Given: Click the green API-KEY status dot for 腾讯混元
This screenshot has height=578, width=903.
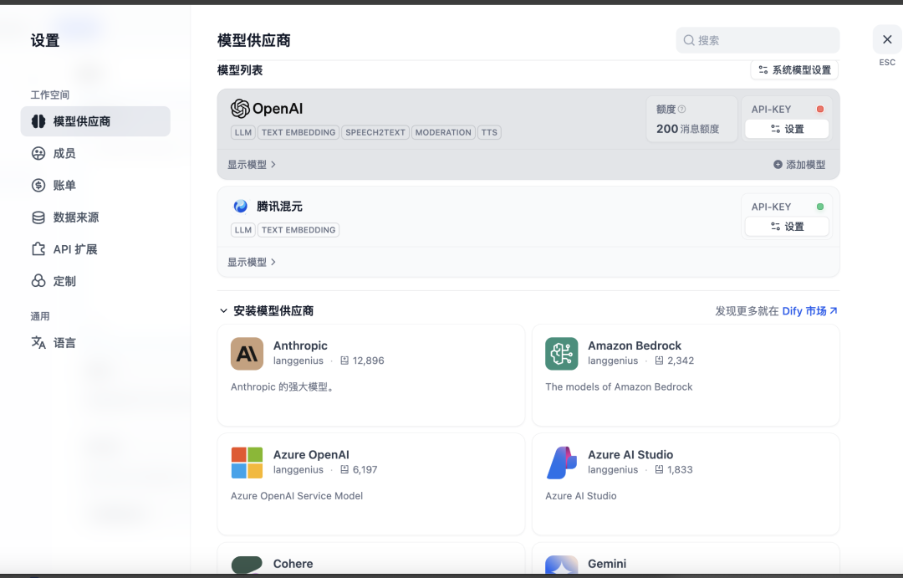Looking at the screenshot, I should [x=820, y=207].
